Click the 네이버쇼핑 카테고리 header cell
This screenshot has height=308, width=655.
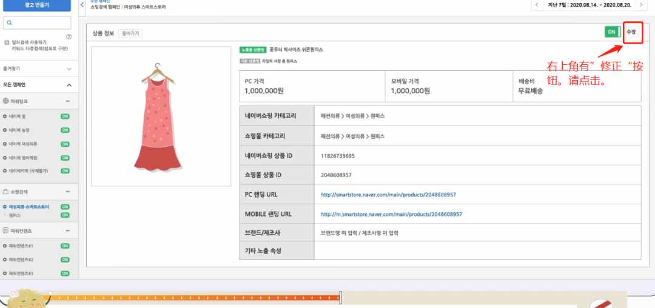277,116
